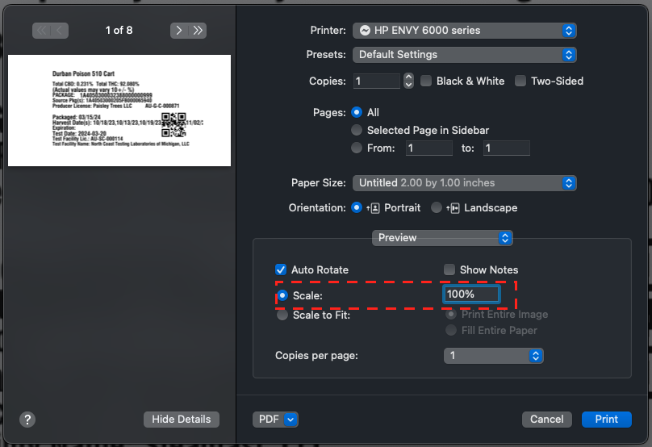This screenshot has width=652, height=447.
Task: Click the Print button
Action: [607, 419]
